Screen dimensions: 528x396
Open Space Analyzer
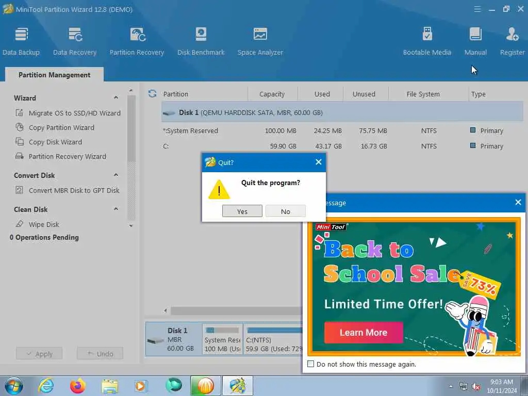tap(260, 41)
